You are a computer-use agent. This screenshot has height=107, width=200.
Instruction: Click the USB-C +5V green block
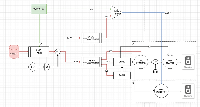click(x=39, y=9)
